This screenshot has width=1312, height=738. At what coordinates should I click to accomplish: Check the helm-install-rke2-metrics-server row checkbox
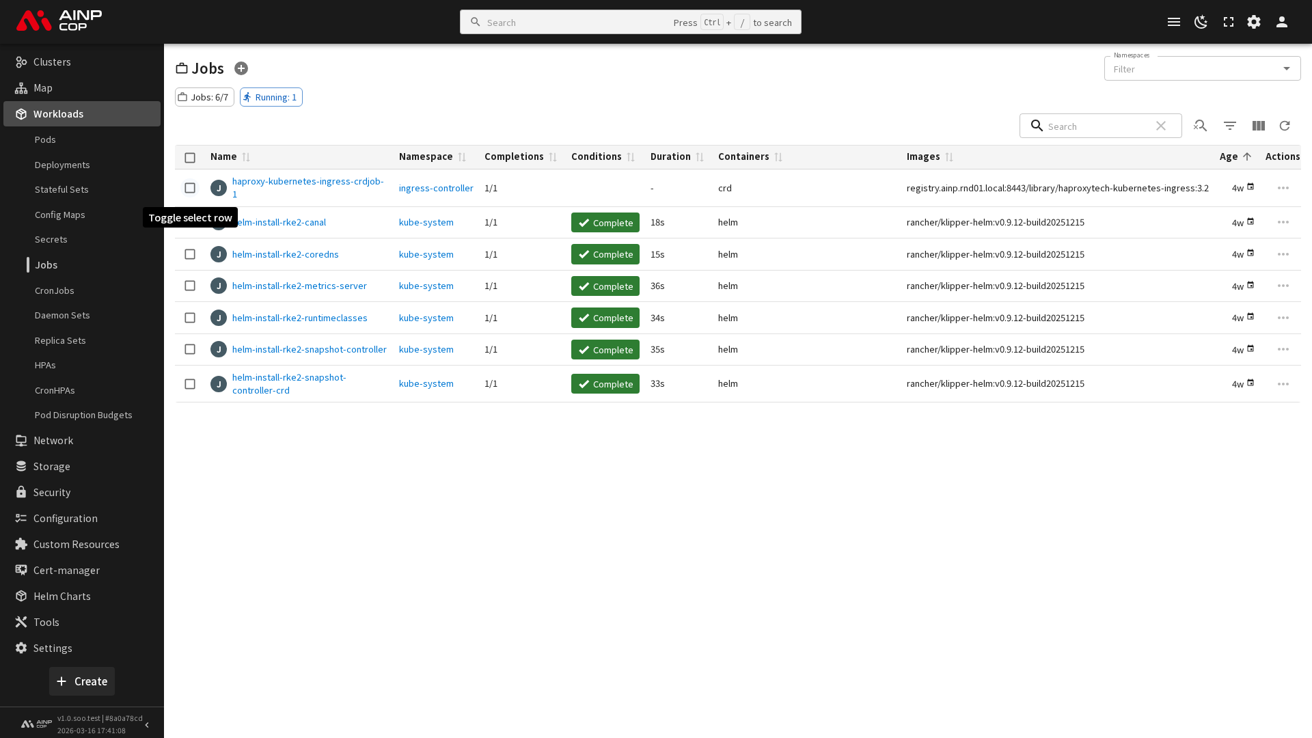190,286
